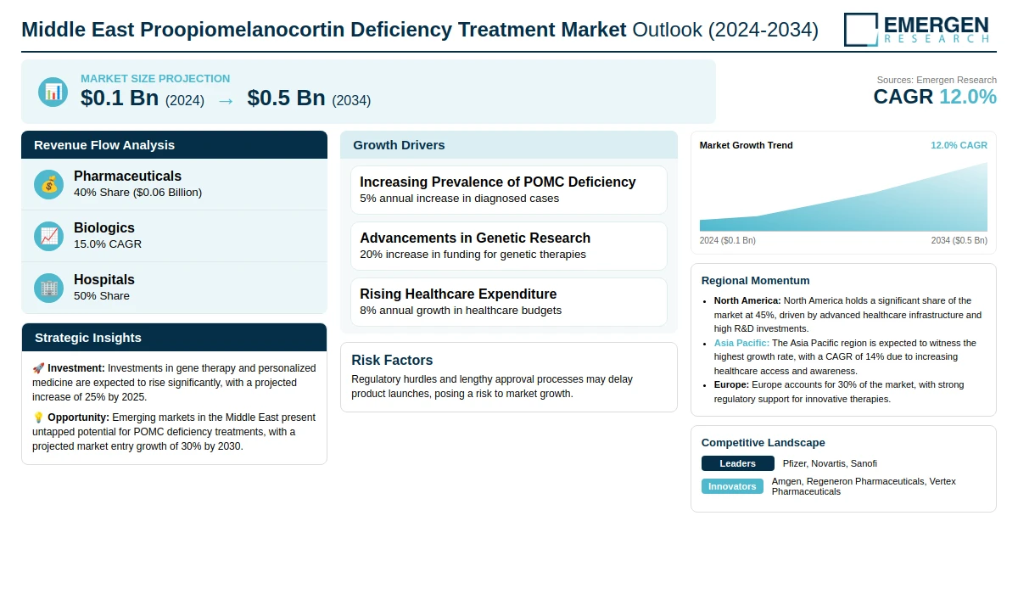This screenshot has height=594, width=1018.
Task: Click the CAGR 12.0% value in header
Action: click(935, 97)
